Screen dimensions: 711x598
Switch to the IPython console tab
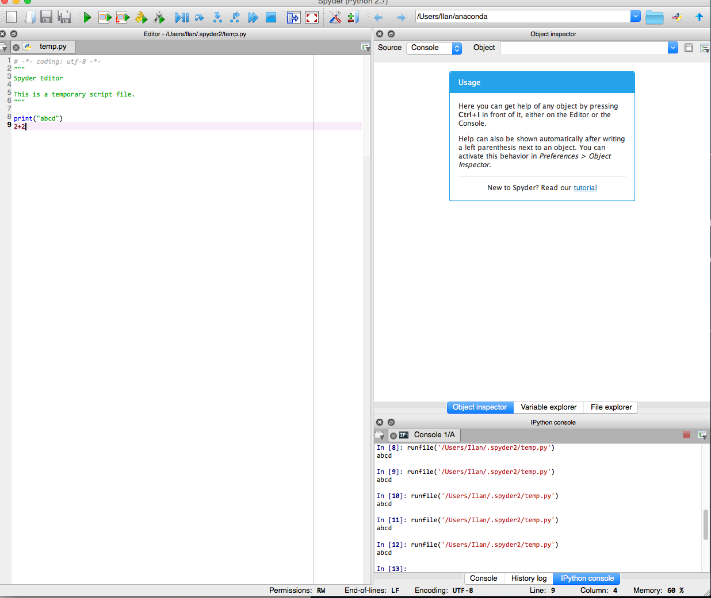(x=587, y=578)
